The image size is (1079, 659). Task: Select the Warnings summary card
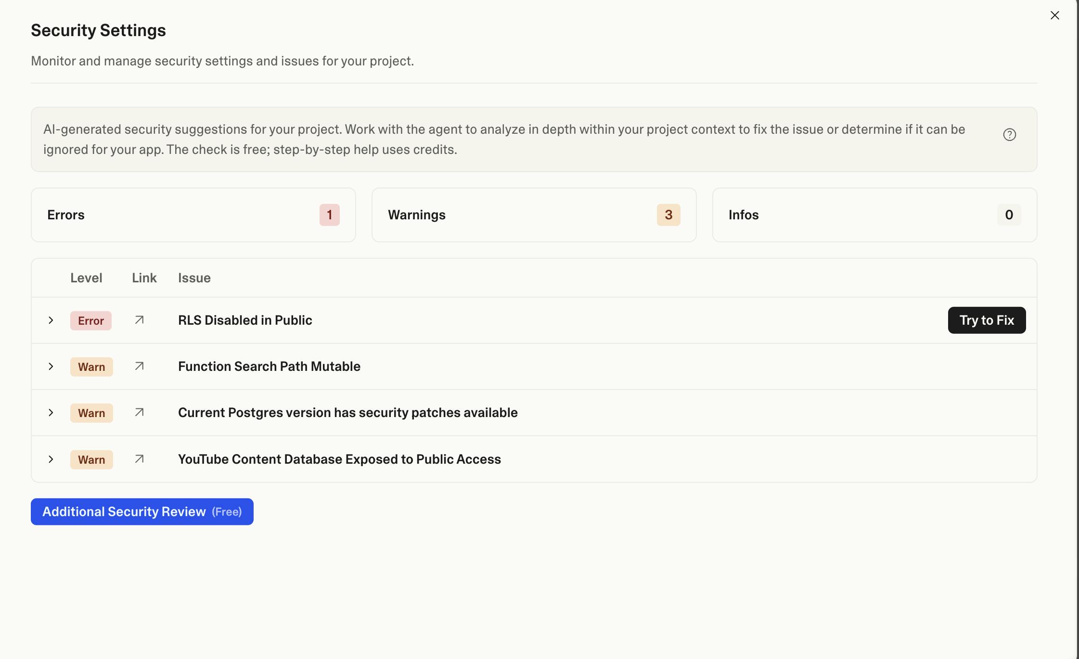pyautogui.click(x=533, y=215)
